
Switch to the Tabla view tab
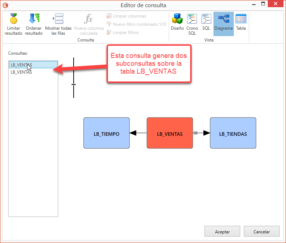[x=241, y=24]
